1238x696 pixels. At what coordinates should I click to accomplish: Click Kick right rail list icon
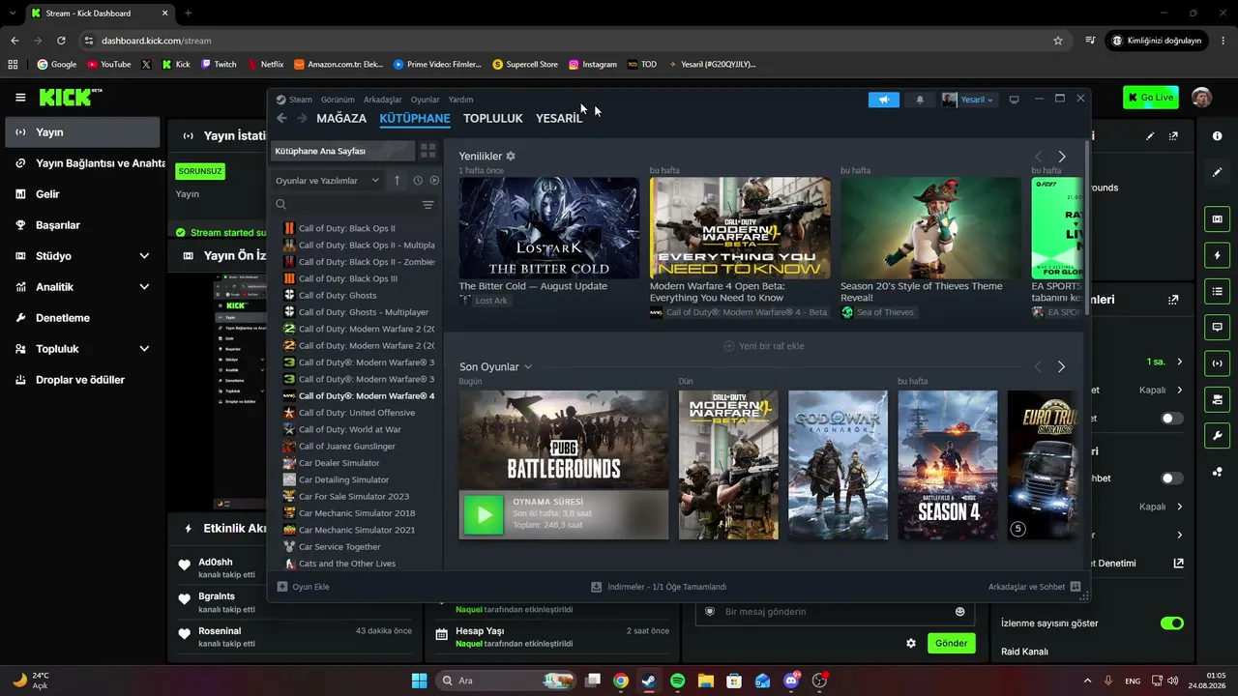1217,291
